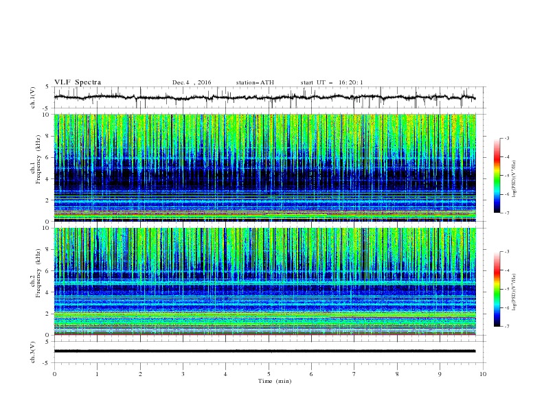Click the ch.1 colorbar "log(PSD)(V²/Hz)" label

pyautogui.click(x=514, y=179)
